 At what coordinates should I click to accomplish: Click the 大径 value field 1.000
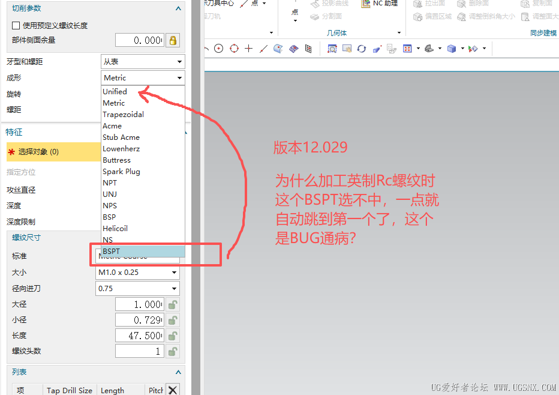click(x=140, y=304)
